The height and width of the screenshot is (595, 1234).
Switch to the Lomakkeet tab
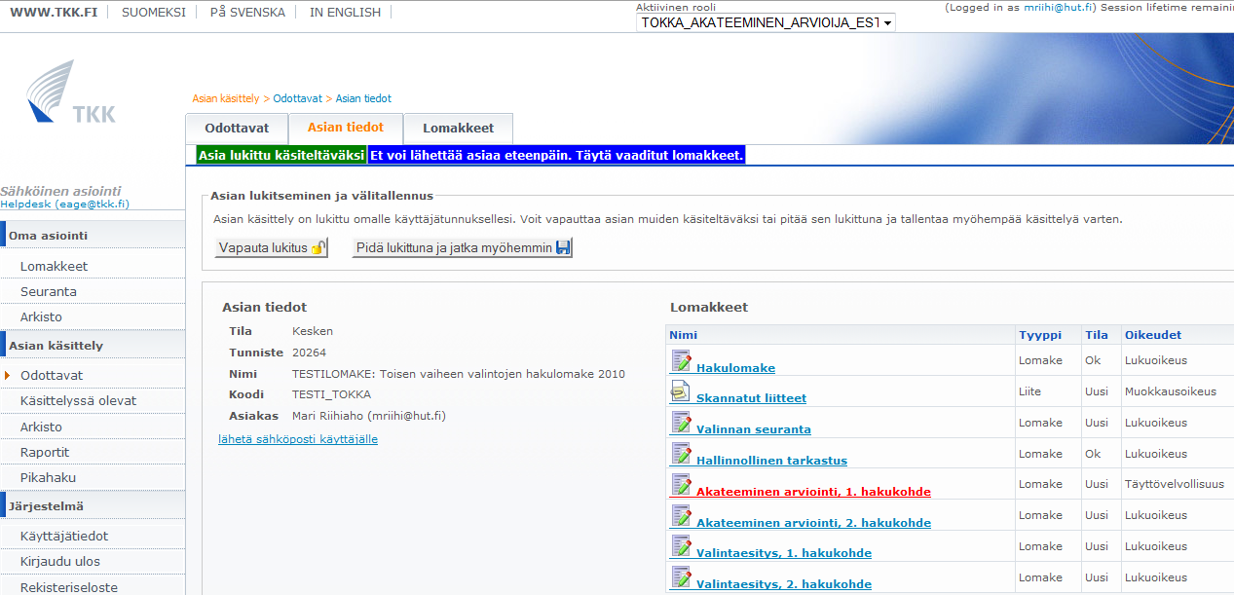pos(458,129)
